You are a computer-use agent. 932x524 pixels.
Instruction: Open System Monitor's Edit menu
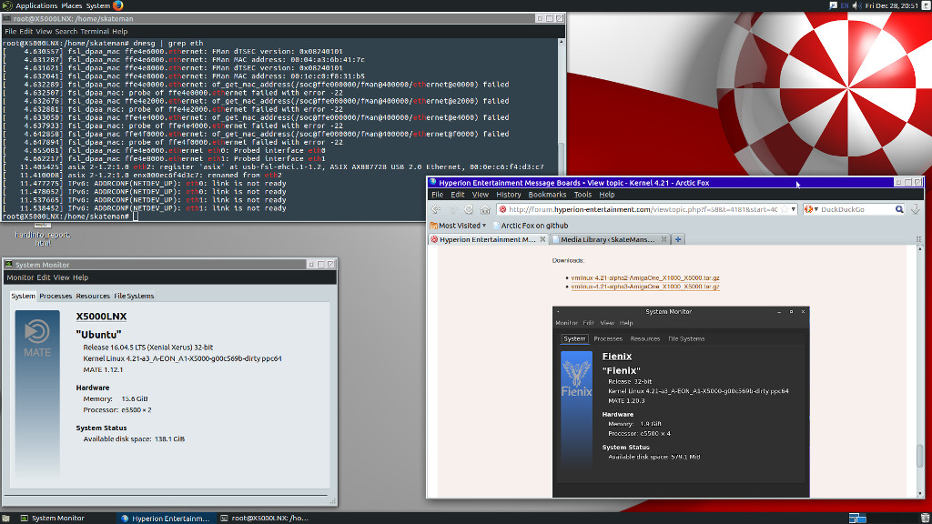pyautogui.click(x=44, y=277)
